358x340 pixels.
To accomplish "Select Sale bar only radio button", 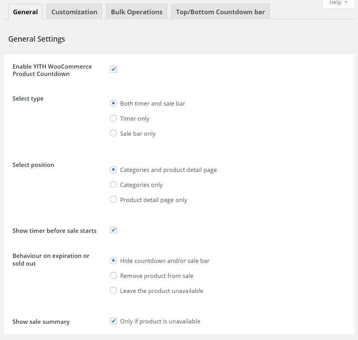I will point(113,133).
